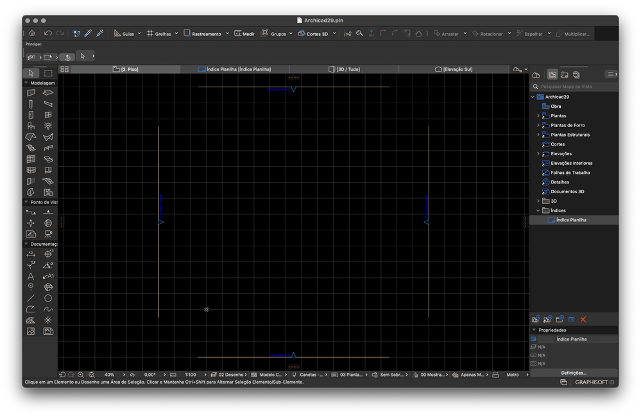This screenshot has height=417, width=641.
Task: Select the pick-up parameters eyedropper icon
Action: click(x=89, y=33)
